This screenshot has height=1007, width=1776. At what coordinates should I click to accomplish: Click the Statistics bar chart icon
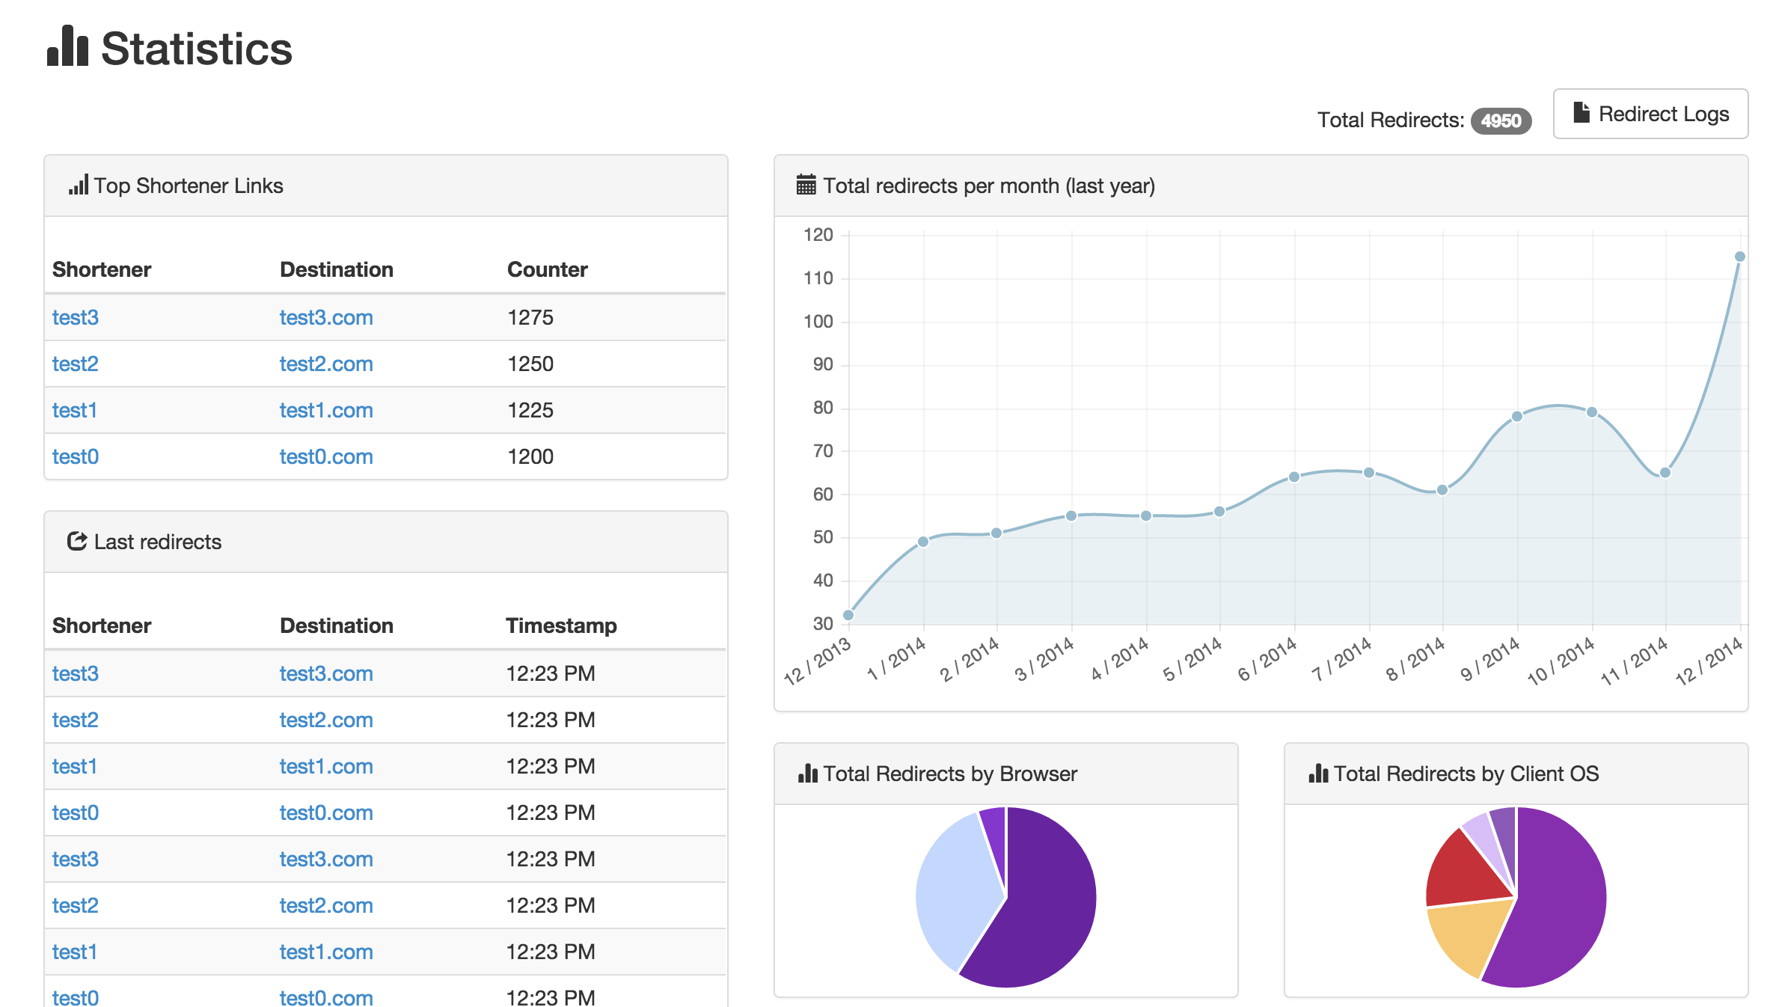pos(67,46)
